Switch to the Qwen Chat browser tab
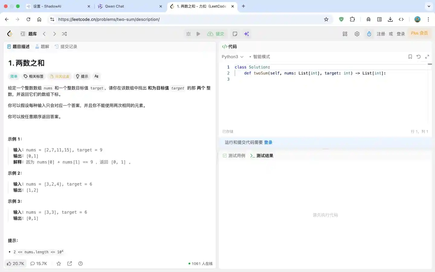 click(129, 6)
